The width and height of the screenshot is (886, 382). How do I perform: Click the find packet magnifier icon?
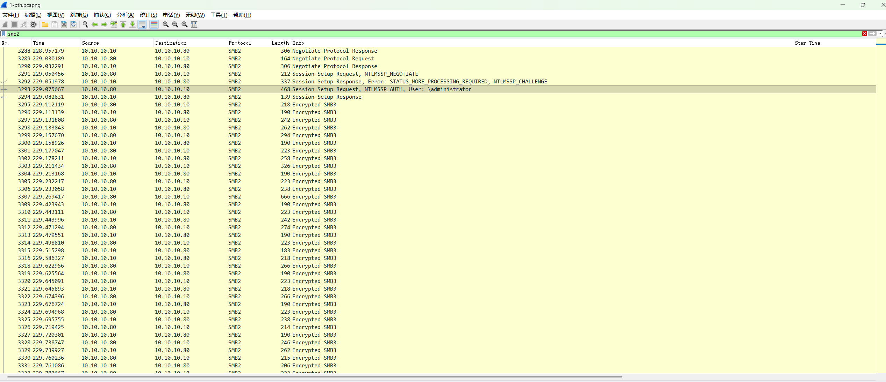click(x=85, y=24)
